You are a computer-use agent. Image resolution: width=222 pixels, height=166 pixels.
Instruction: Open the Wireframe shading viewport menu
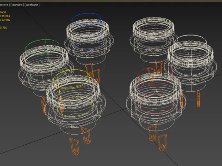tap(32, 5)
